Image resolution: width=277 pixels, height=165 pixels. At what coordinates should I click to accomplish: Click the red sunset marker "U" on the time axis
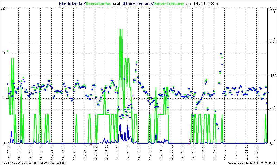pos(189,145)
